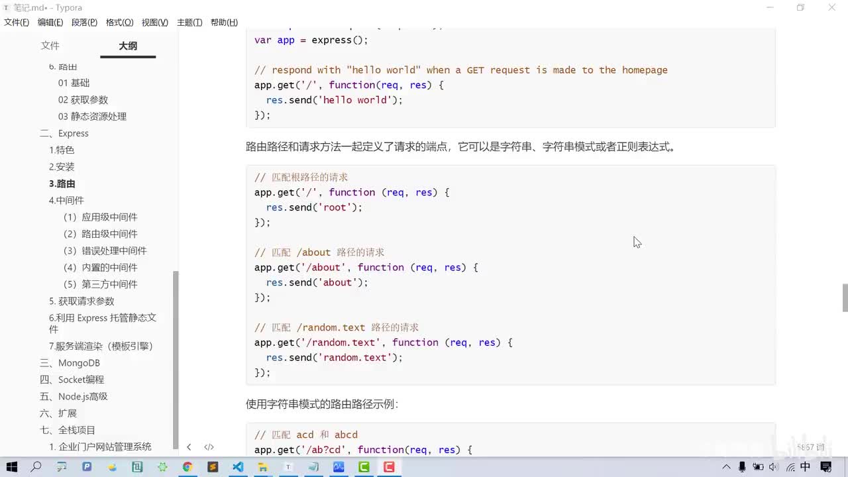The image size is (848, 477).
Task: Open the Windows Start button
Action: tap(12, 467)
